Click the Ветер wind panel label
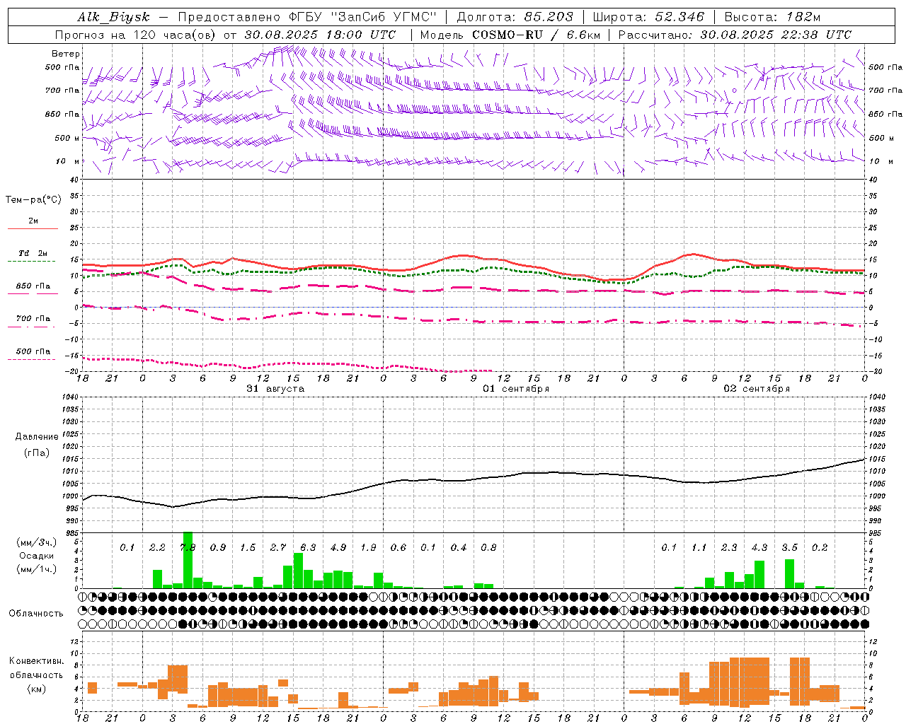The image size is (906, 724). coord(66,54)
